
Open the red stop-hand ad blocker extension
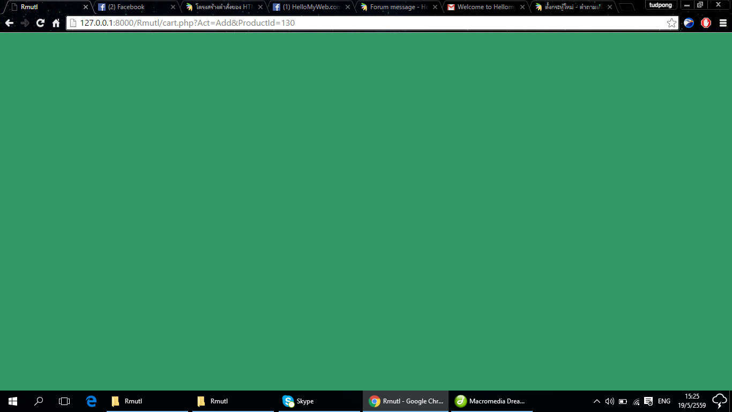pos(706,23)
